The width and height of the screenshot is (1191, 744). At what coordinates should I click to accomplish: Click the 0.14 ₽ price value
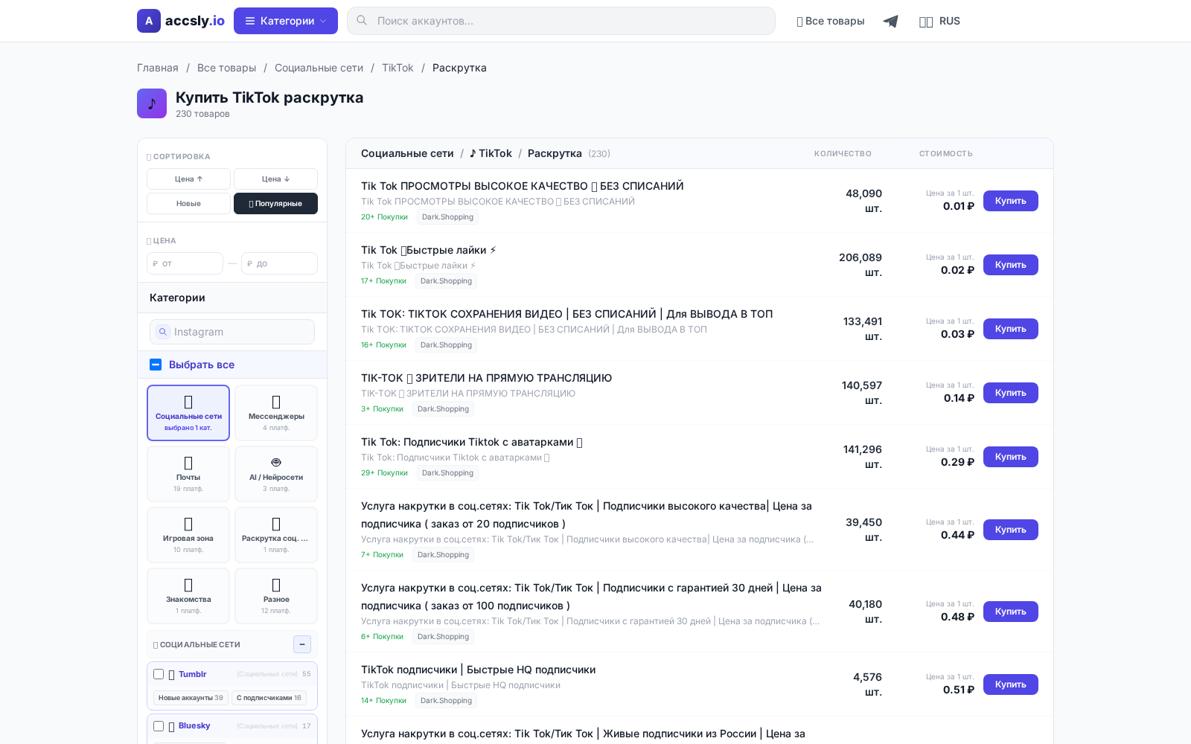coord(959,398)
